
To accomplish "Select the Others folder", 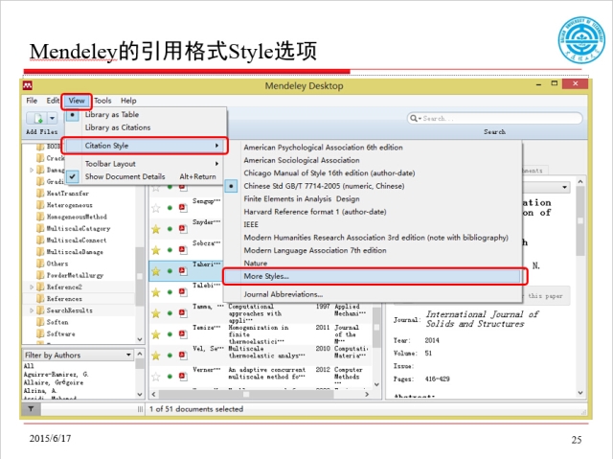I will click(57, 264).
